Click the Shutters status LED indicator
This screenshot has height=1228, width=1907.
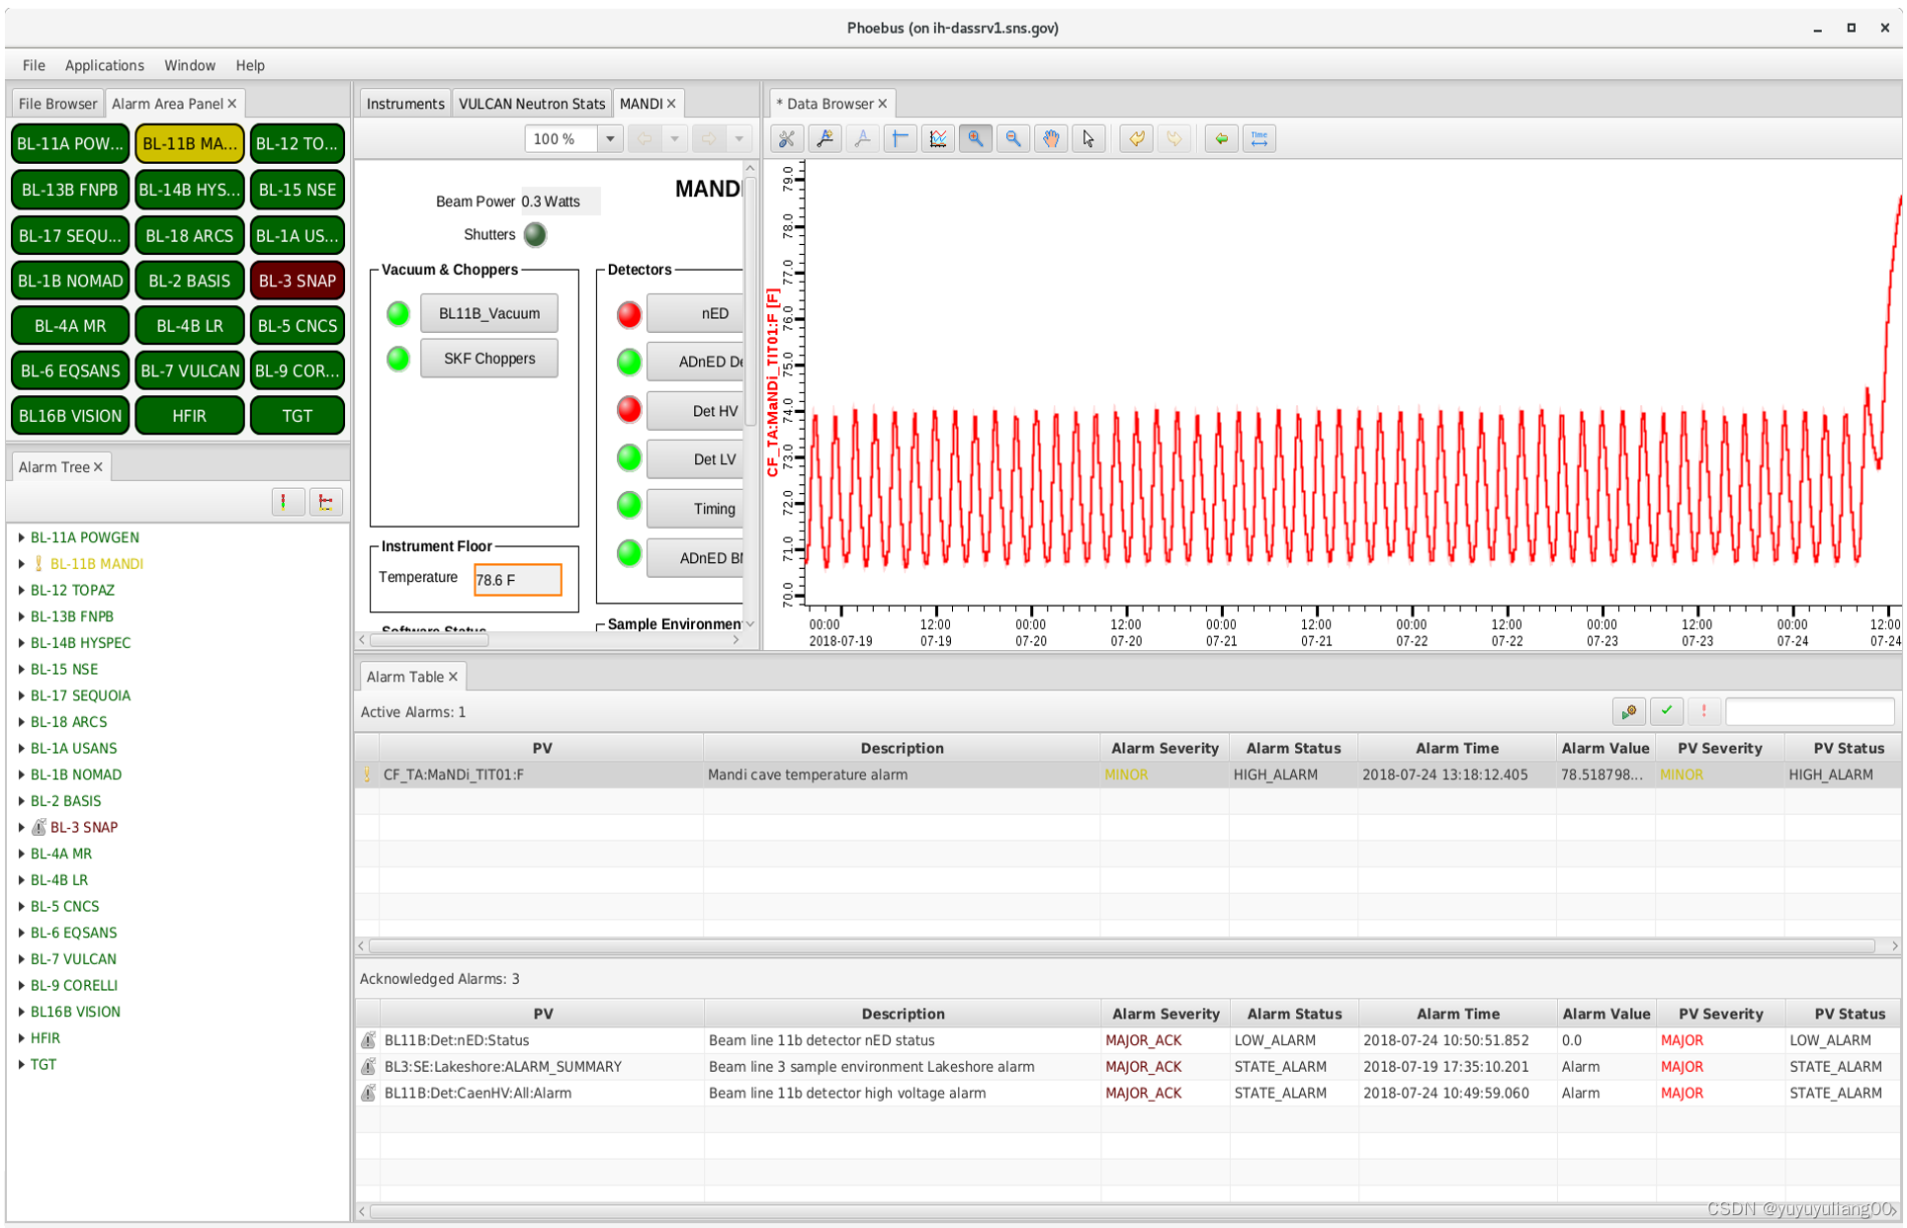[x=535, y=235]
